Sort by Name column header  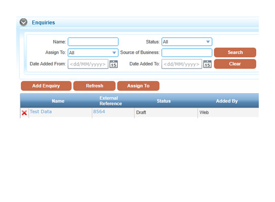58,101
